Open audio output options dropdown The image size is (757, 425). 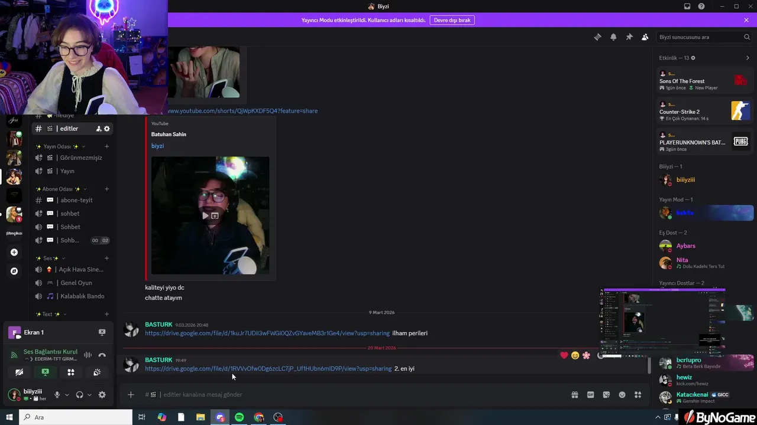[89, 394]
